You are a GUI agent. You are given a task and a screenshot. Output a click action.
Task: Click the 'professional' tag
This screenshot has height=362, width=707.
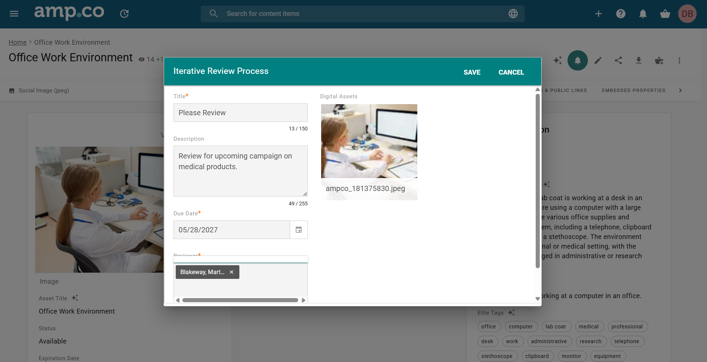[627, 327]
